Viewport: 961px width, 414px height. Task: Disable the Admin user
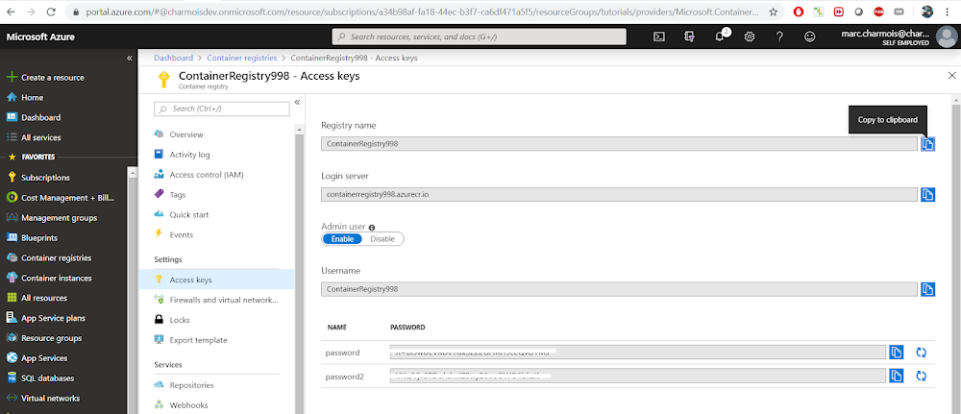382,239
